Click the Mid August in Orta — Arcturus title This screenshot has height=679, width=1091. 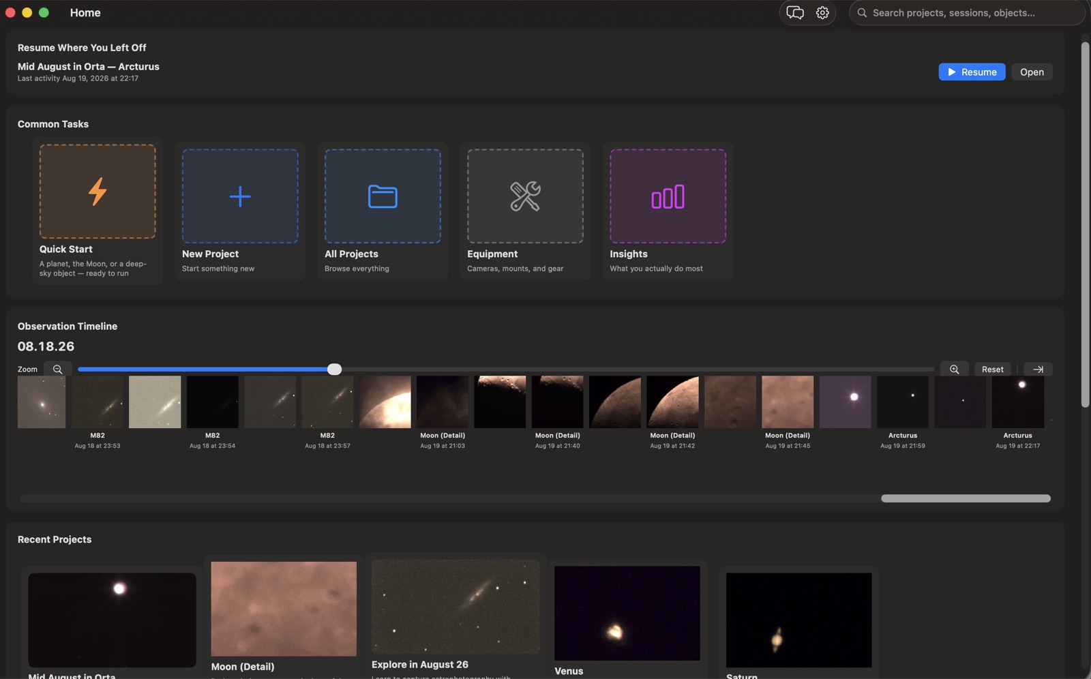(x=89, y=66)
